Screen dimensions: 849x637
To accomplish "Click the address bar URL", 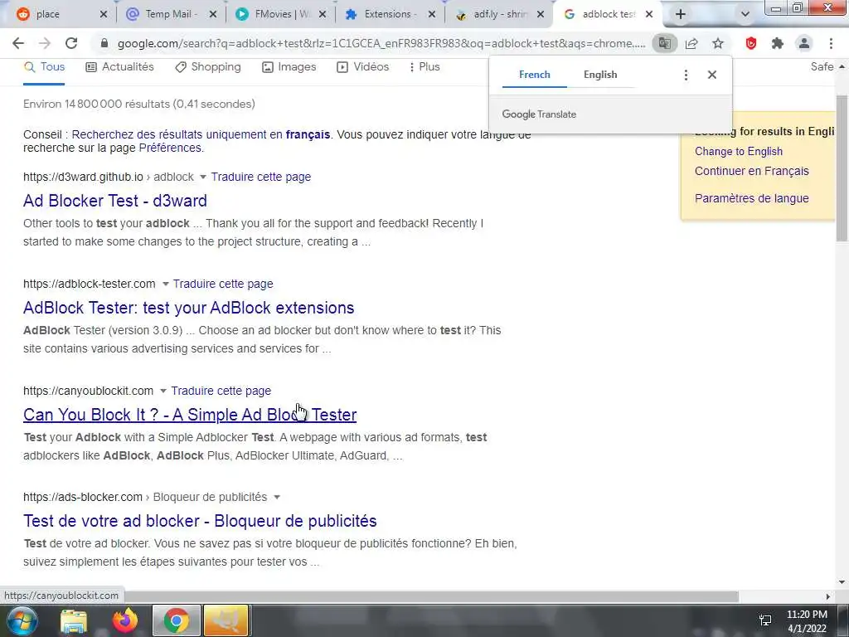I will tap(381, 43).
